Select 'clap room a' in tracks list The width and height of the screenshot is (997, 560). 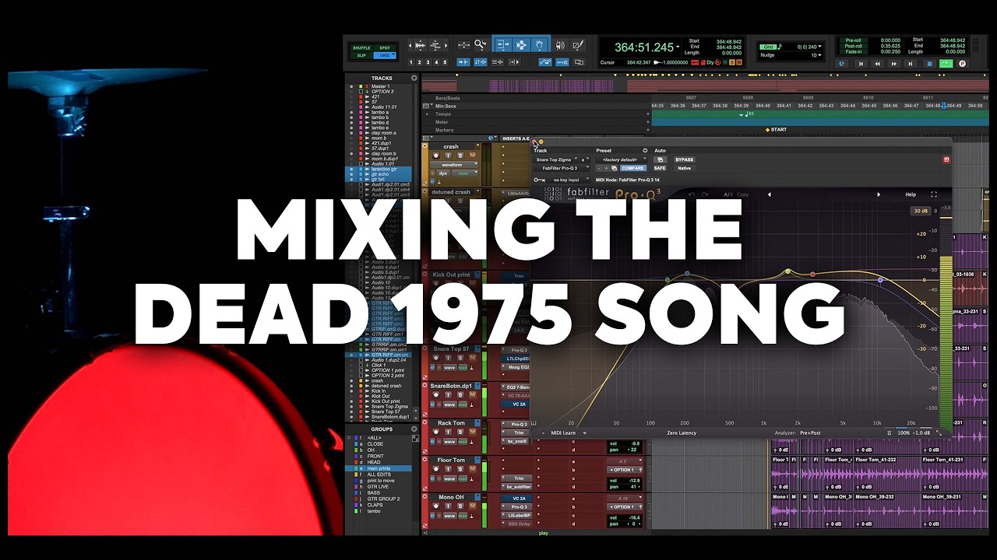pyautogui.click(x=383, y=133)
